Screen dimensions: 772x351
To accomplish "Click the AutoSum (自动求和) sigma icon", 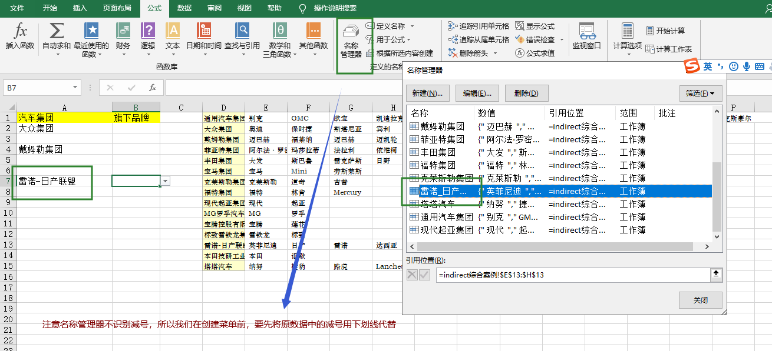I will (x=57, y=31).
